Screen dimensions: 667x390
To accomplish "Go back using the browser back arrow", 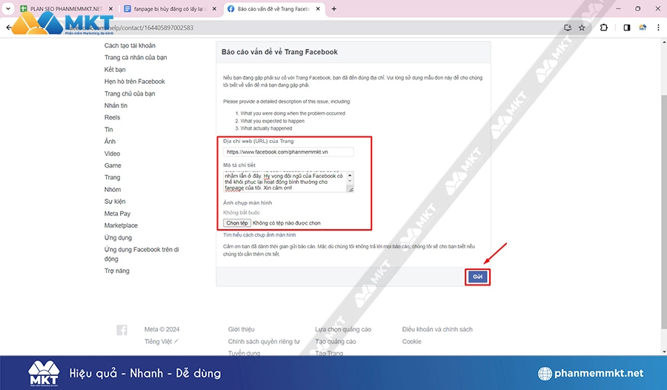I will pos(8,27).
